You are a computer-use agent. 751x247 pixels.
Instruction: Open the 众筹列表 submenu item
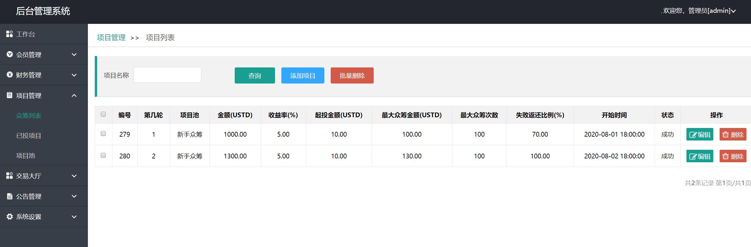[x=29, y=116]
